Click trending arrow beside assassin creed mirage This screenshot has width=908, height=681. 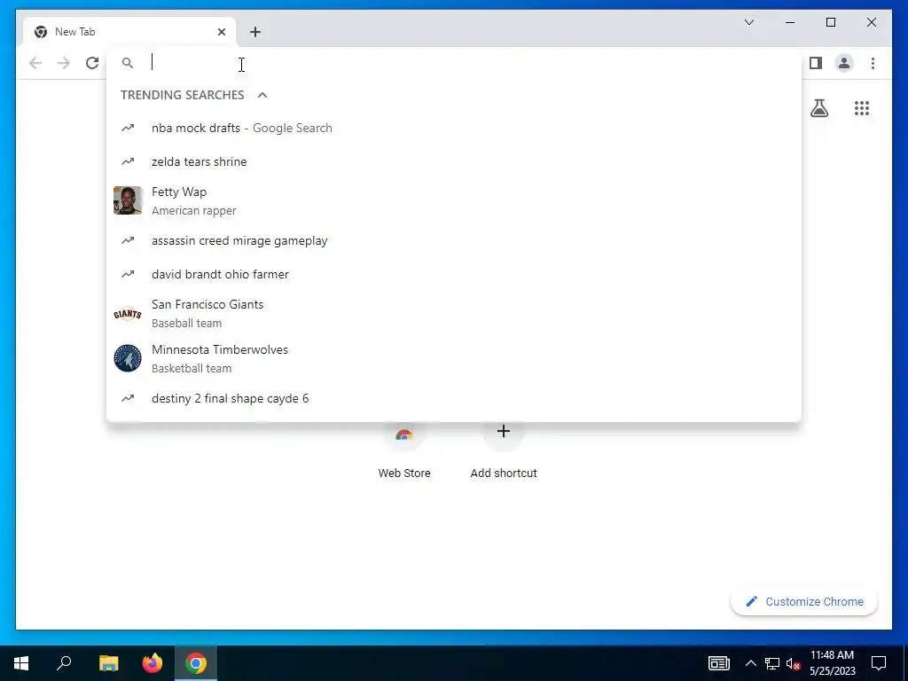click(x=128, y=240)
